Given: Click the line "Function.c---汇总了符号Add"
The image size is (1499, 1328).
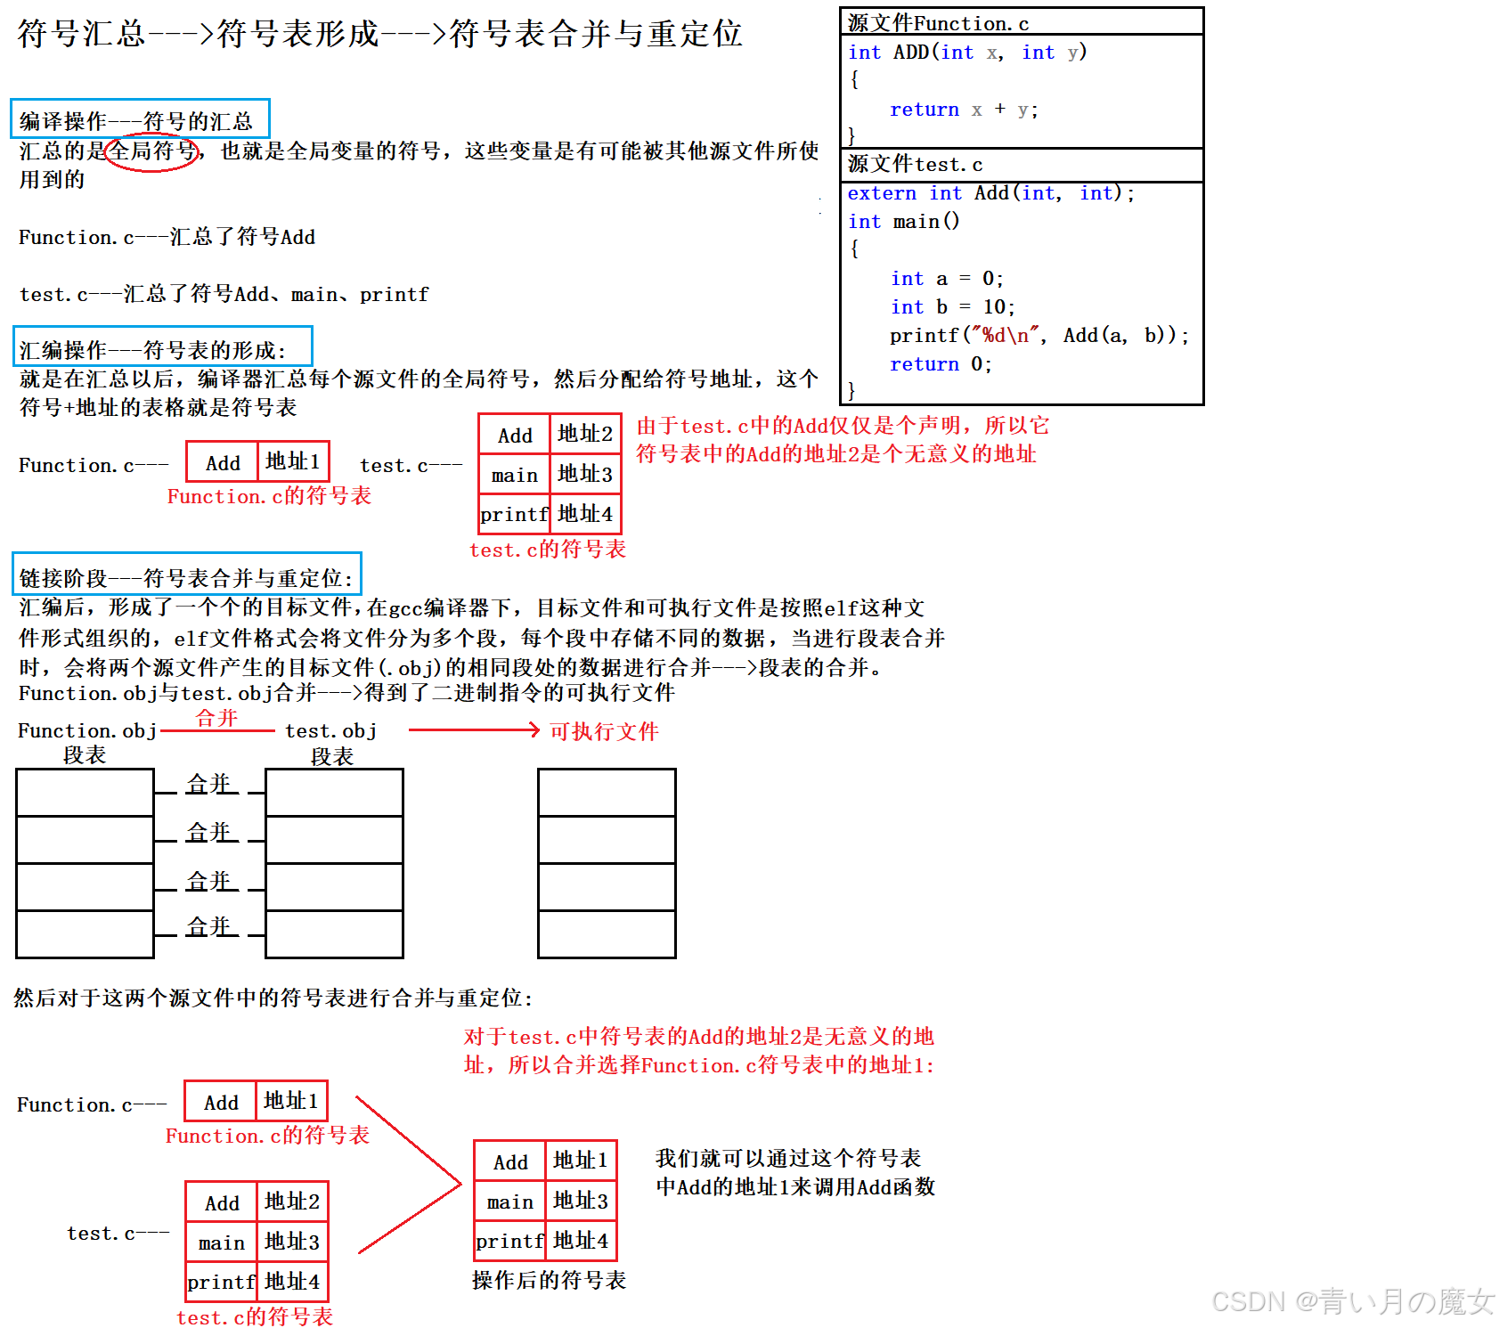Looking at the screenshot, I should coord(167,237).
